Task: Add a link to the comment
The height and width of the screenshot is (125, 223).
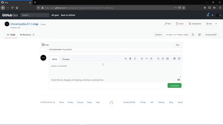Action: [x=151, y=59]
